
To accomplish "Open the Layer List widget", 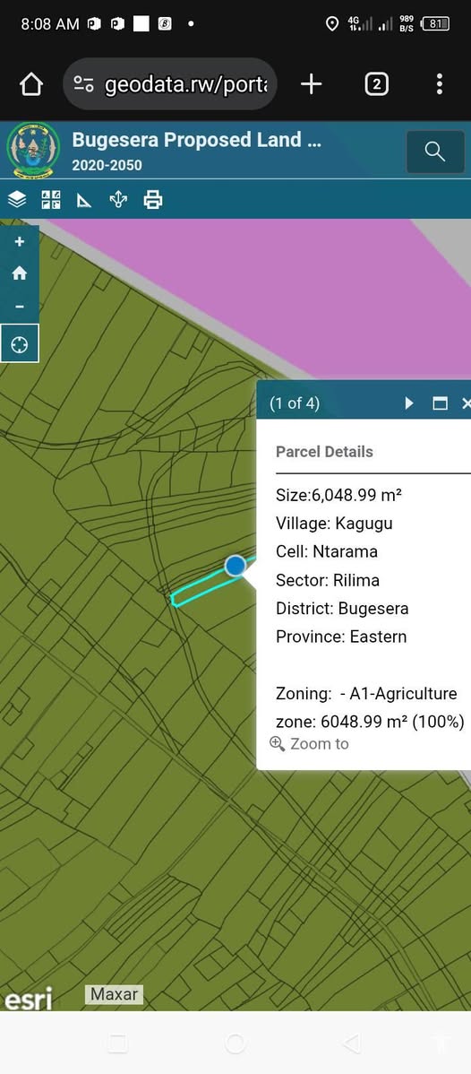I will 17,200.
